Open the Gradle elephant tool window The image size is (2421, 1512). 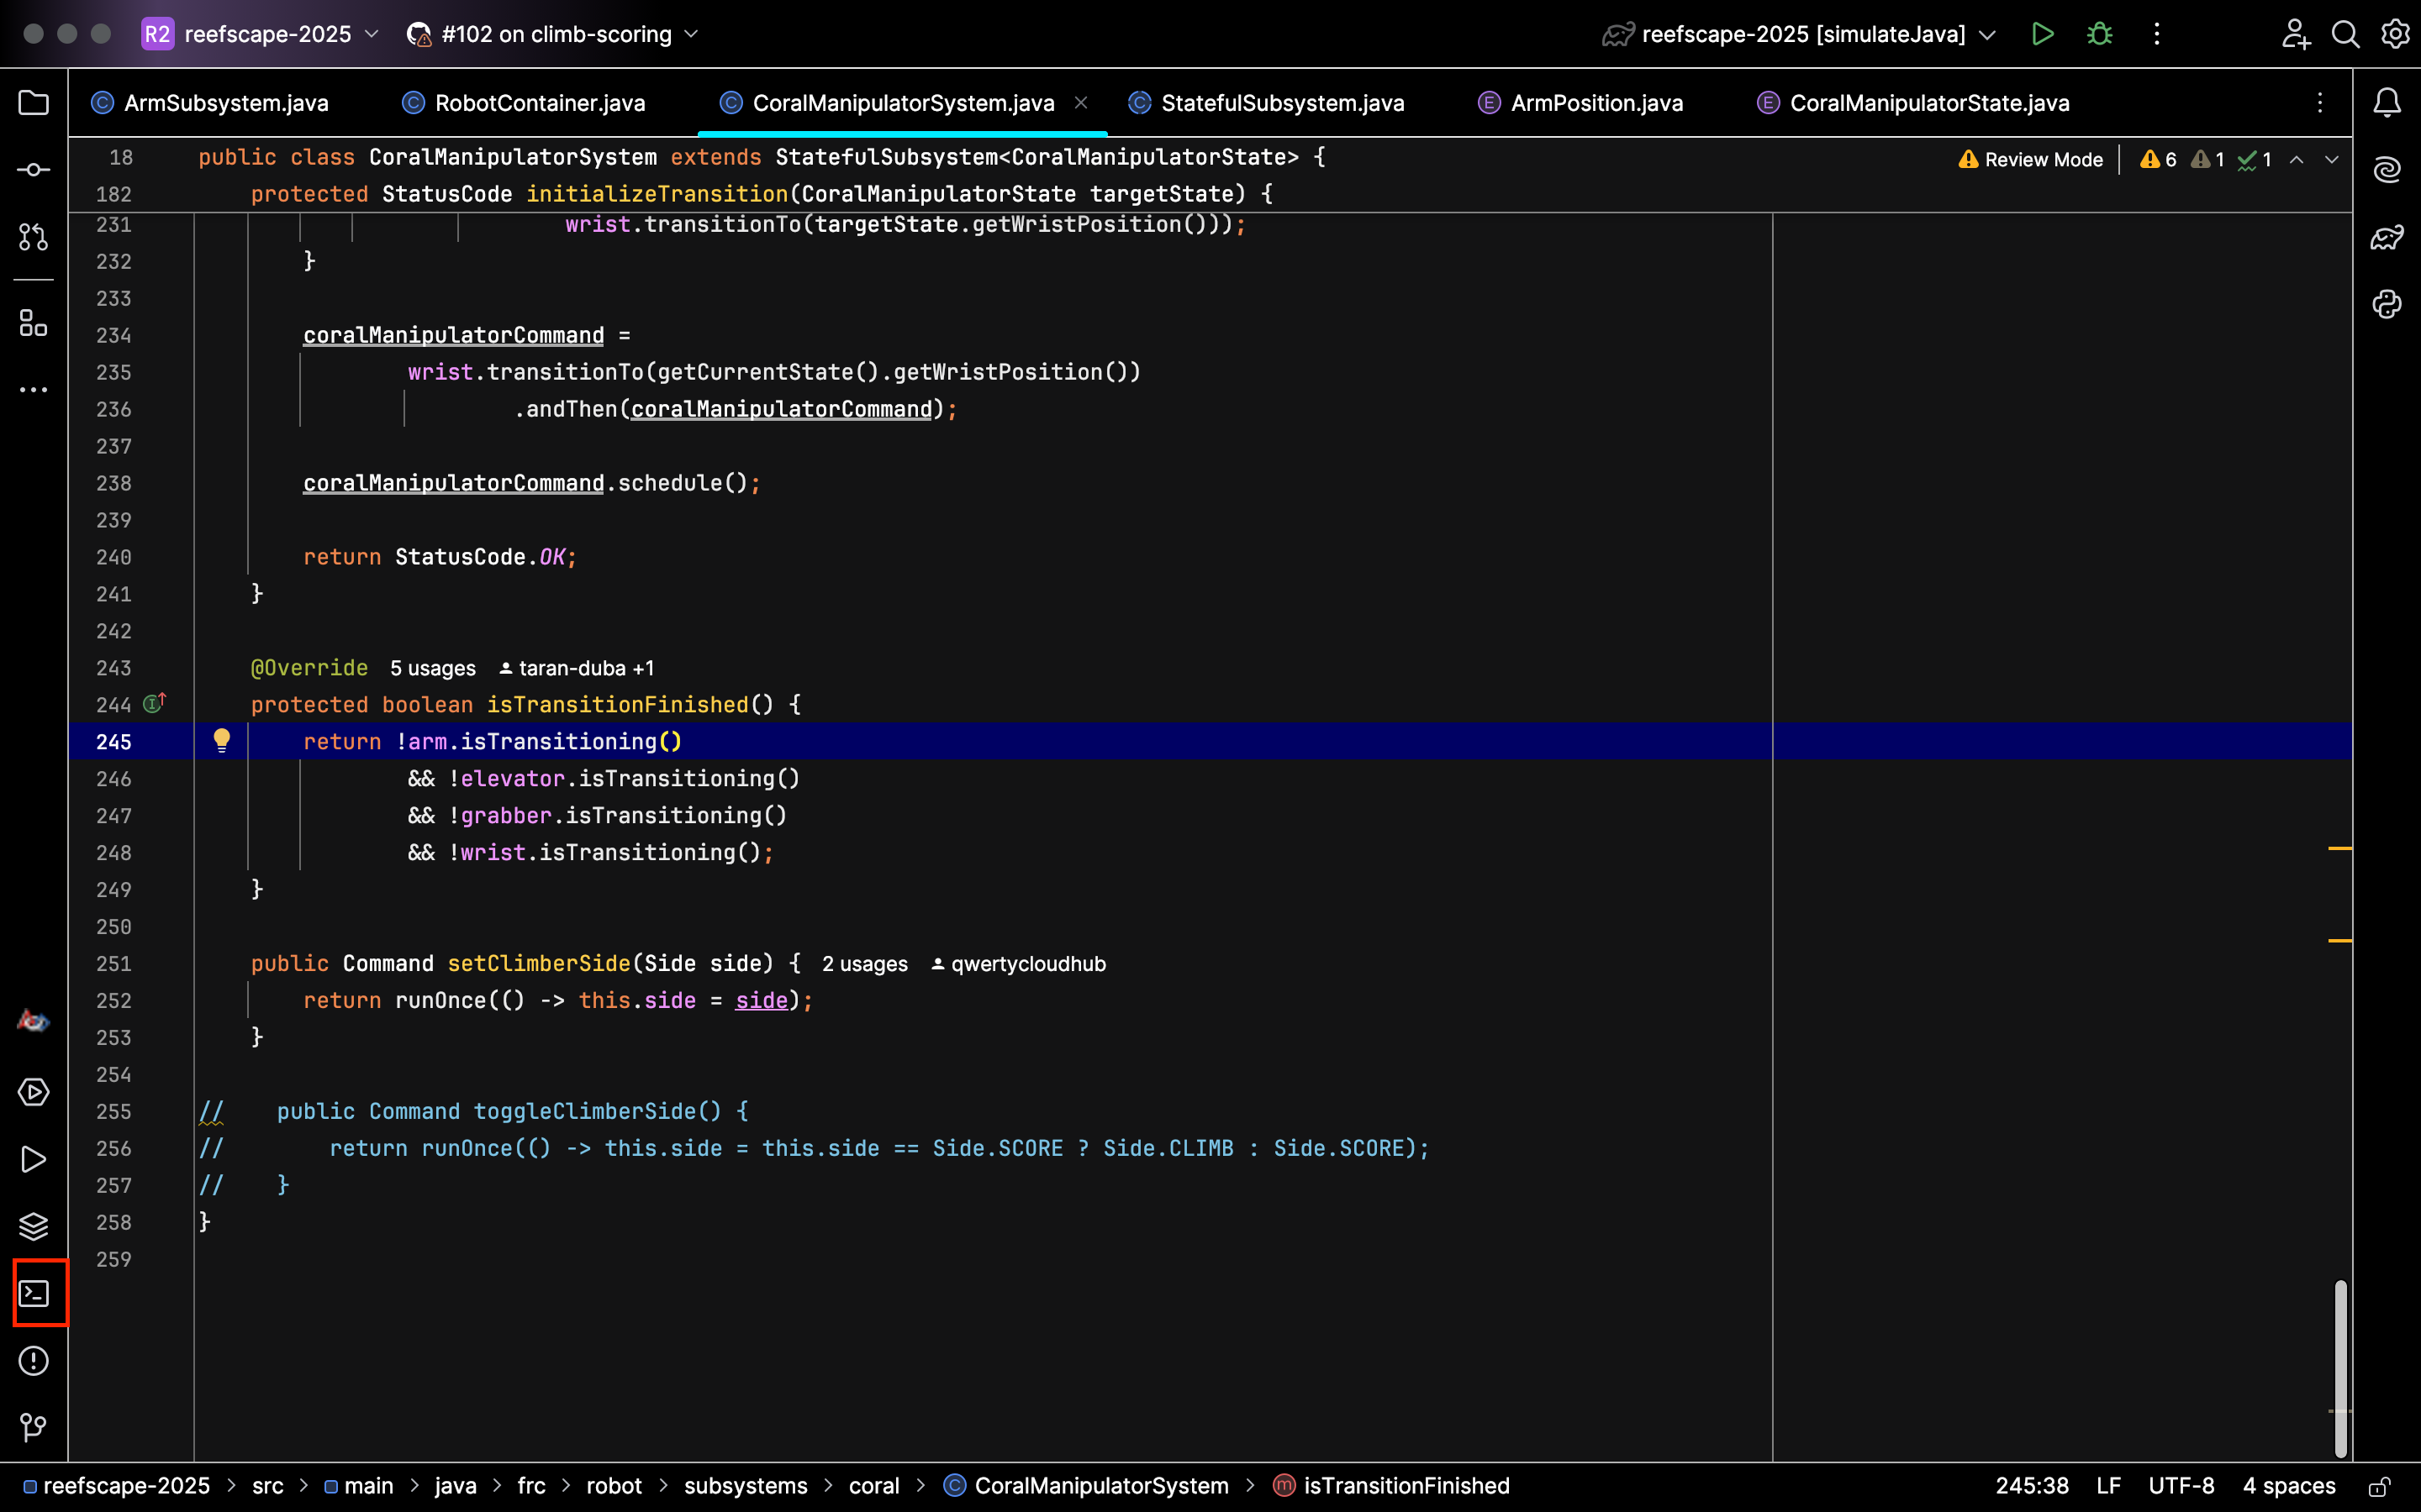pos(2387,237)
